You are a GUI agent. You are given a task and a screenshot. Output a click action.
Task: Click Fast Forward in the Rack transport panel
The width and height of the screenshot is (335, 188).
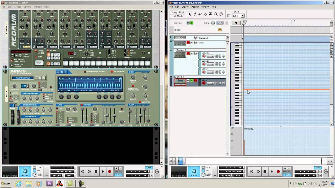90,172
